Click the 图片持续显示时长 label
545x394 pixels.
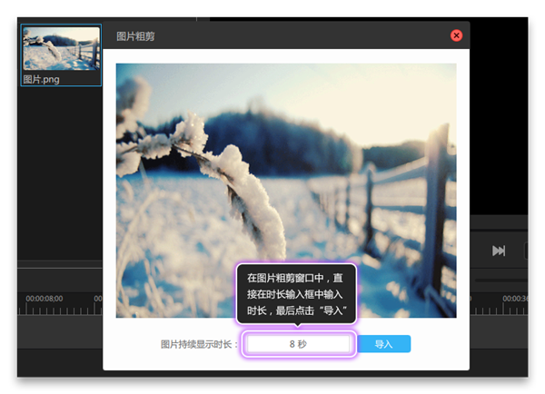coord(199,344)
